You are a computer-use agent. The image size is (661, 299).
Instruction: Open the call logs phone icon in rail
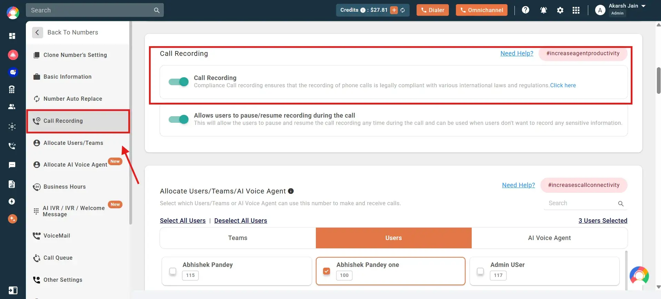click(12, 146)
